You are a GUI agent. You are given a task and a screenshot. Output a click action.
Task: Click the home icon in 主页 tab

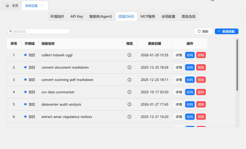[7, 6]
